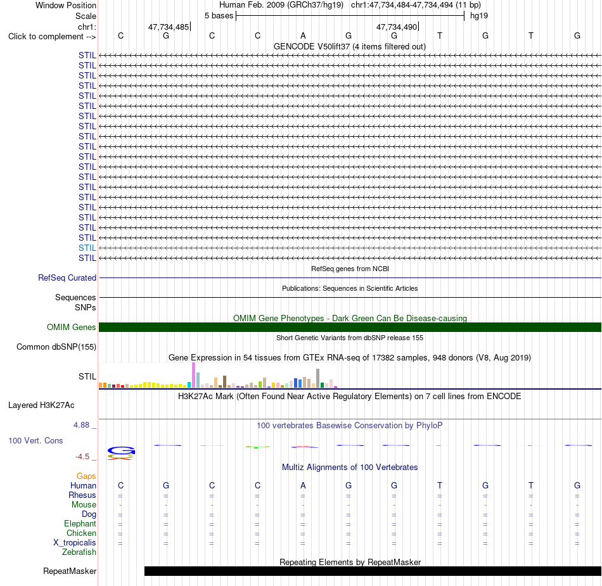602x586 pixels.
Task: Click the Sequences track label
Action: point(75,297)
